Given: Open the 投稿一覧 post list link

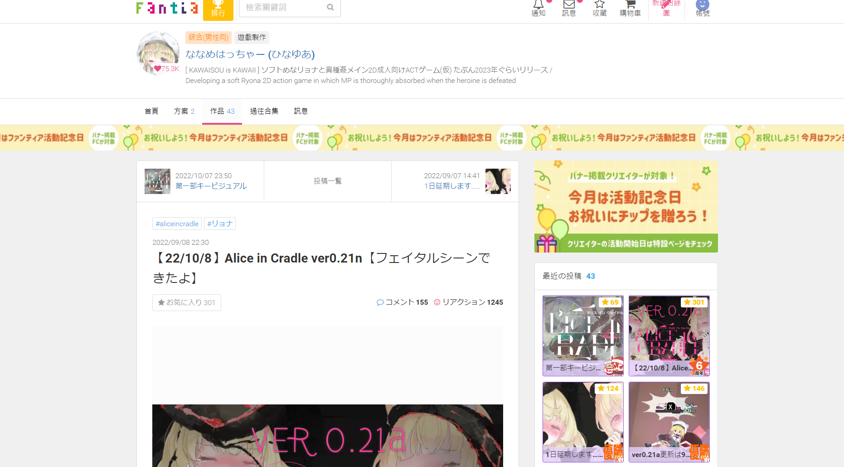Looking at the screenshot, I should coord(327,181).
